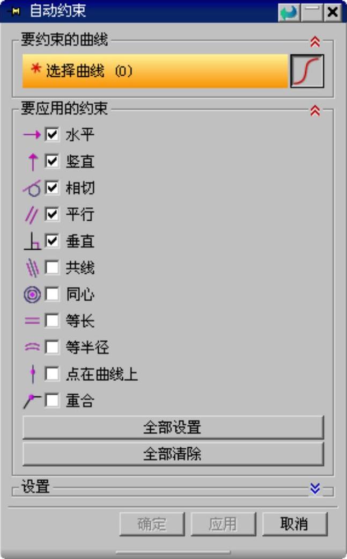The height and width of the screenshot is (559, 347).
Task: Click the 取消 button
Action: [x=294, y=524]
